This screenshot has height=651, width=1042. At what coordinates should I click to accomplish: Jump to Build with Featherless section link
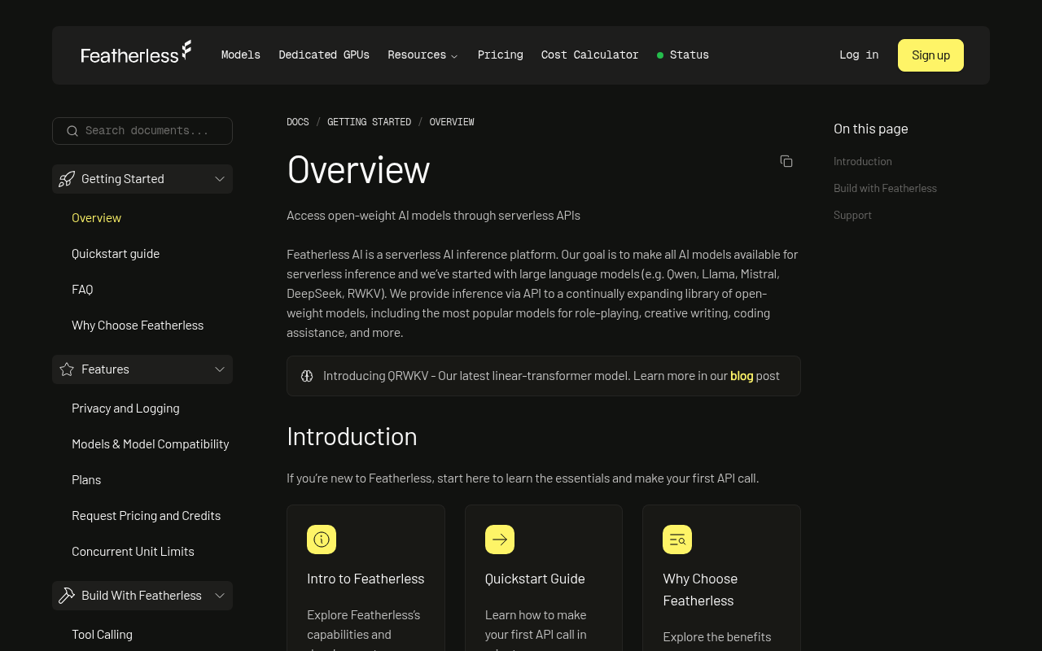(x=885, y=189)
